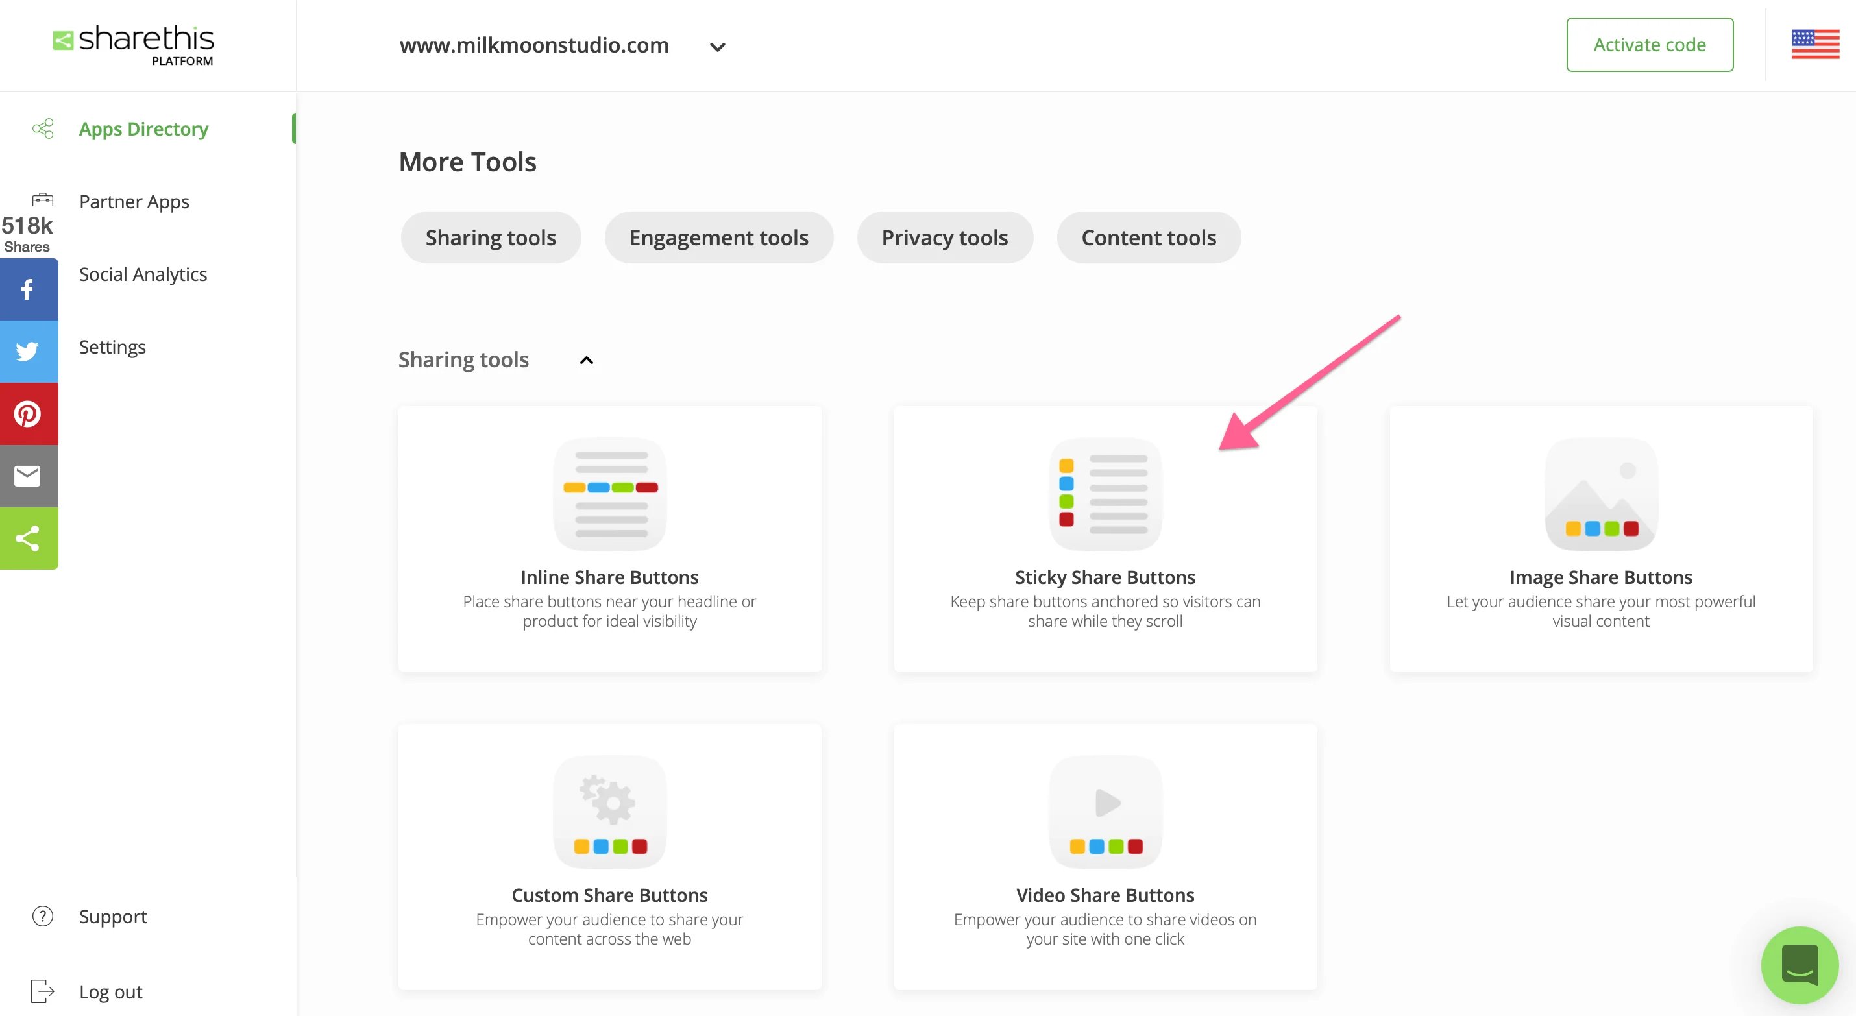
Task: Click the US flag language icon
Action: [1816, 44]
